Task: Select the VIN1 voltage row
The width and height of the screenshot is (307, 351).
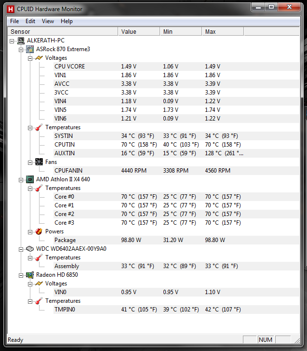Action: pyautogui.click(x=176, y=75)
